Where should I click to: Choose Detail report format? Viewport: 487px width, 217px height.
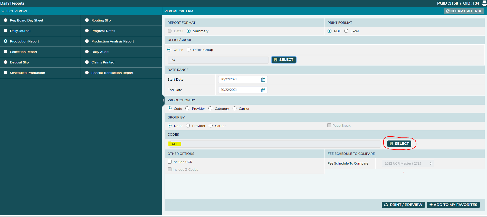click(x=169, y=31)
